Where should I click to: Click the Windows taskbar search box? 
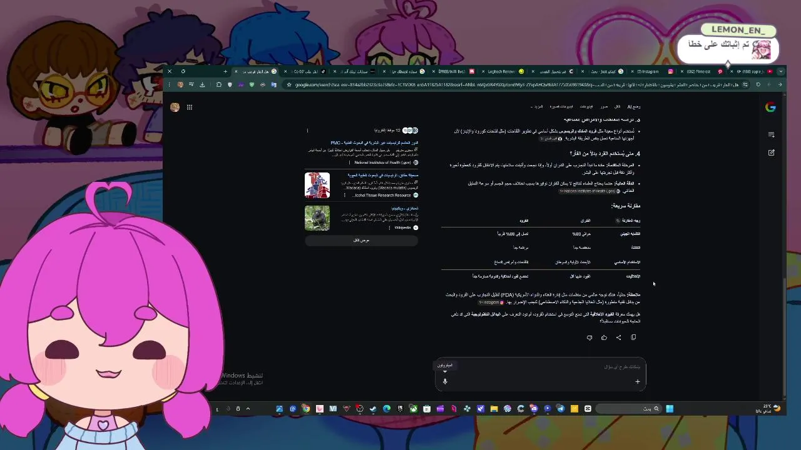pyautogui.click(x=628, y=409)
